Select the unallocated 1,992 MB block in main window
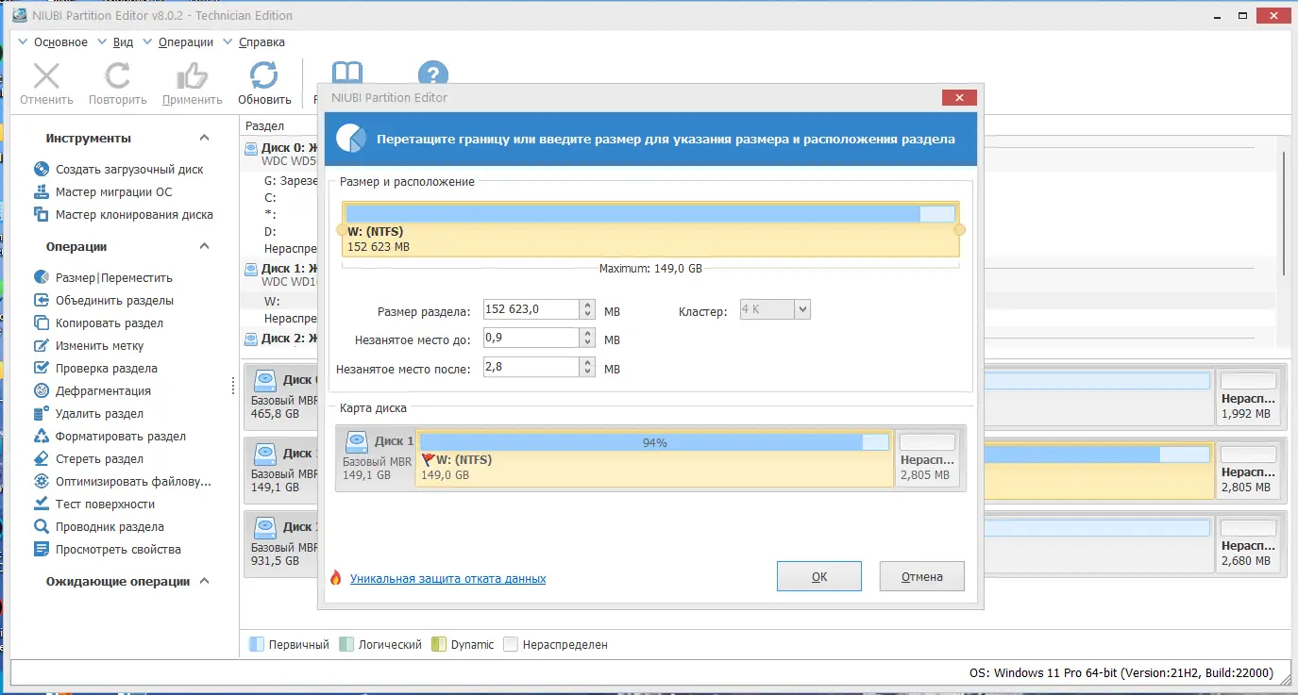Viewport: 1298px width, 695px height. click(1248, 396)
